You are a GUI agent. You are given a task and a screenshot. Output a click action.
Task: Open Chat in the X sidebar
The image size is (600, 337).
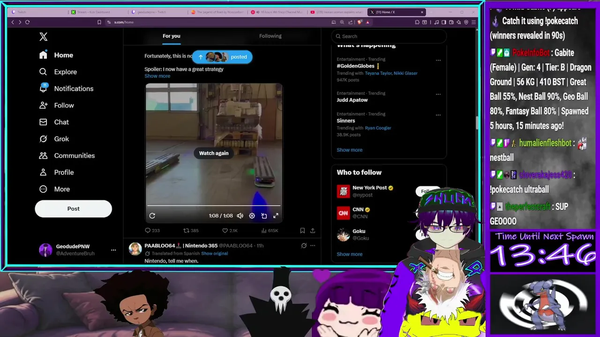point(54,122)
